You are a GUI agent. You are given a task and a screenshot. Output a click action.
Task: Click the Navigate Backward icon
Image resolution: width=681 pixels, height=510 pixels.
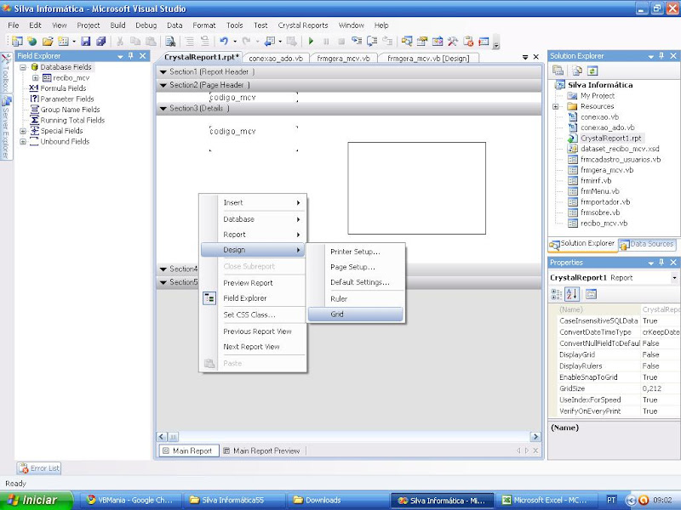coord(270,41)
